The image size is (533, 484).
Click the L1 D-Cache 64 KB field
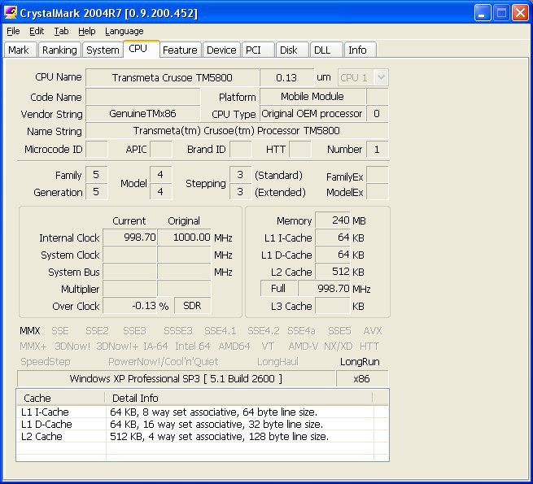click(333, 255)
